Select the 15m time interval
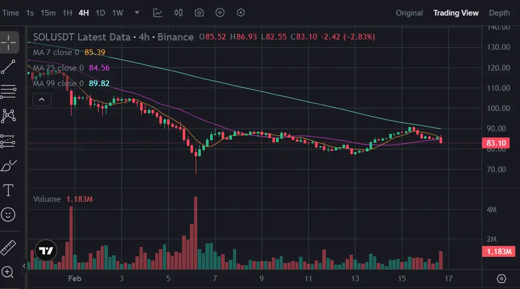This screenshot has height=289, width=520. [48, 12]
